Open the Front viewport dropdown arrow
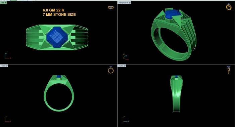The width and height of the screenshot is (235, 127). 7,66
